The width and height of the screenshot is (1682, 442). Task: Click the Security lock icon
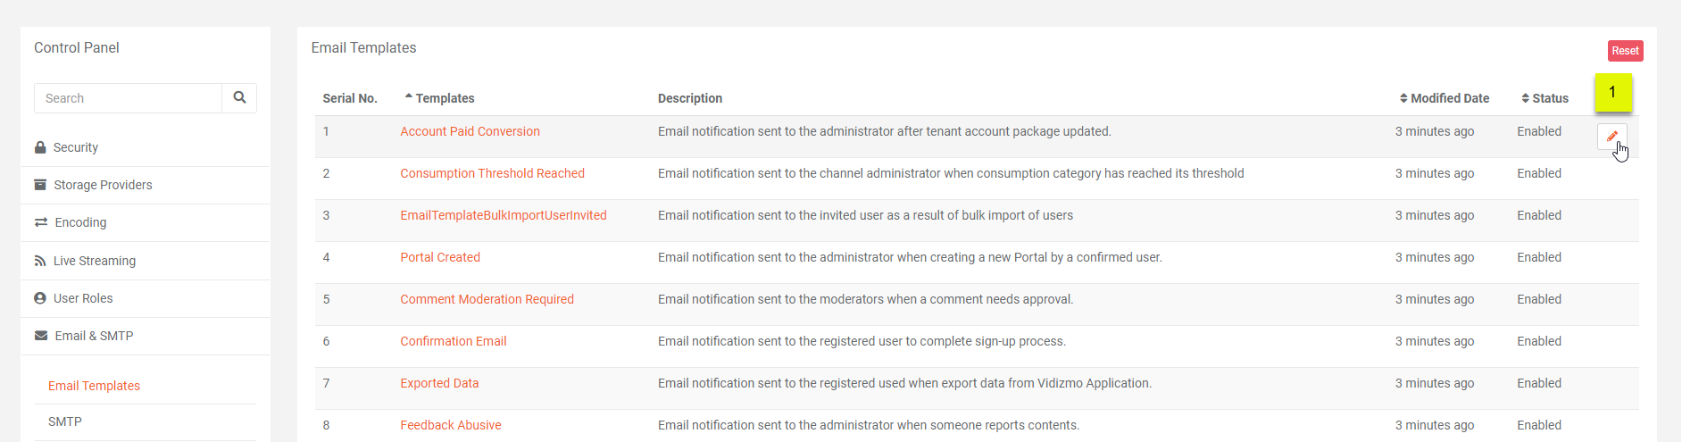pyautogui.click(x=40, y=147)
